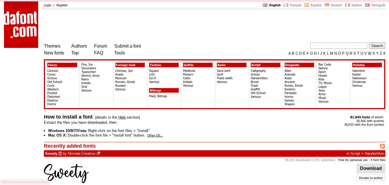Click the Euro symbol badge next to Sweety
389x185 pixels.
pos(60,153)
